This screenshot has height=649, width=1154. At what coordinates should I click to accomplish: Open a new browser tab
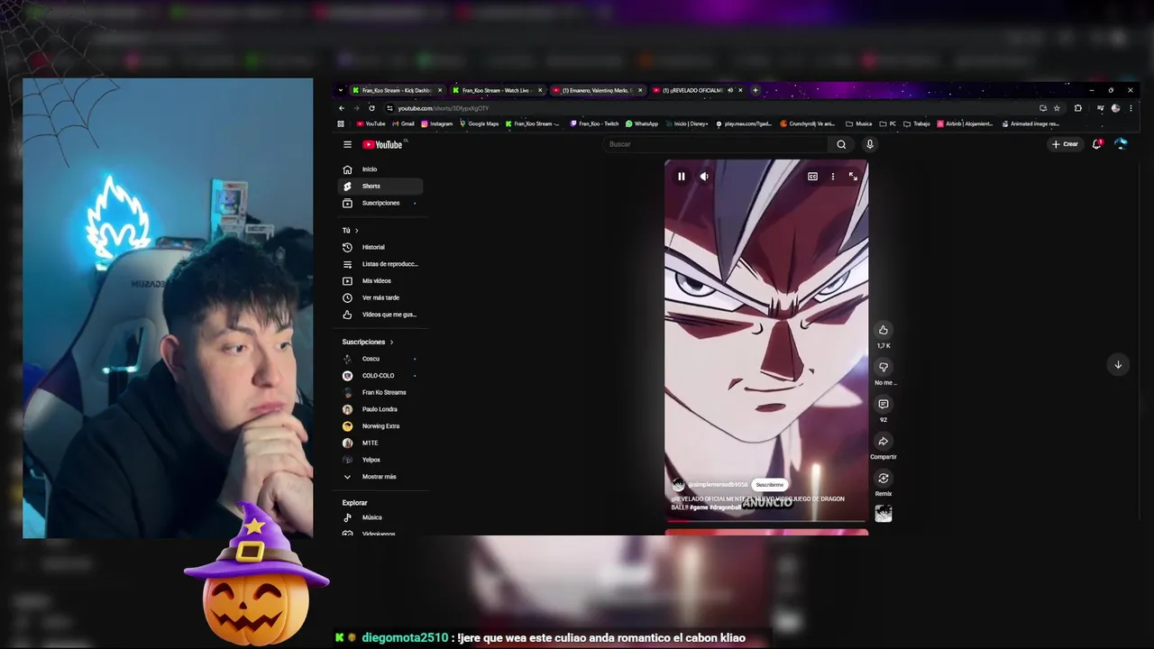[756, 90]
